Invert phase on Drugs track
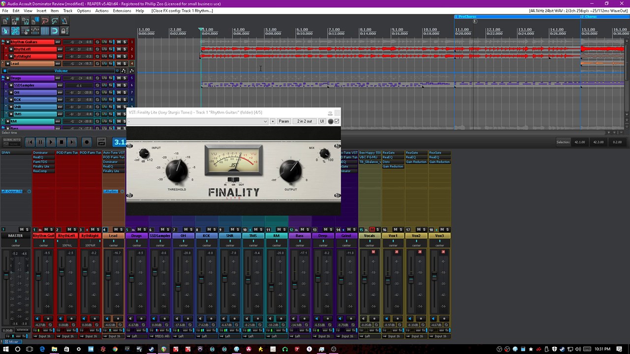This screenshot has height=354, width=630. click(97, 78)
